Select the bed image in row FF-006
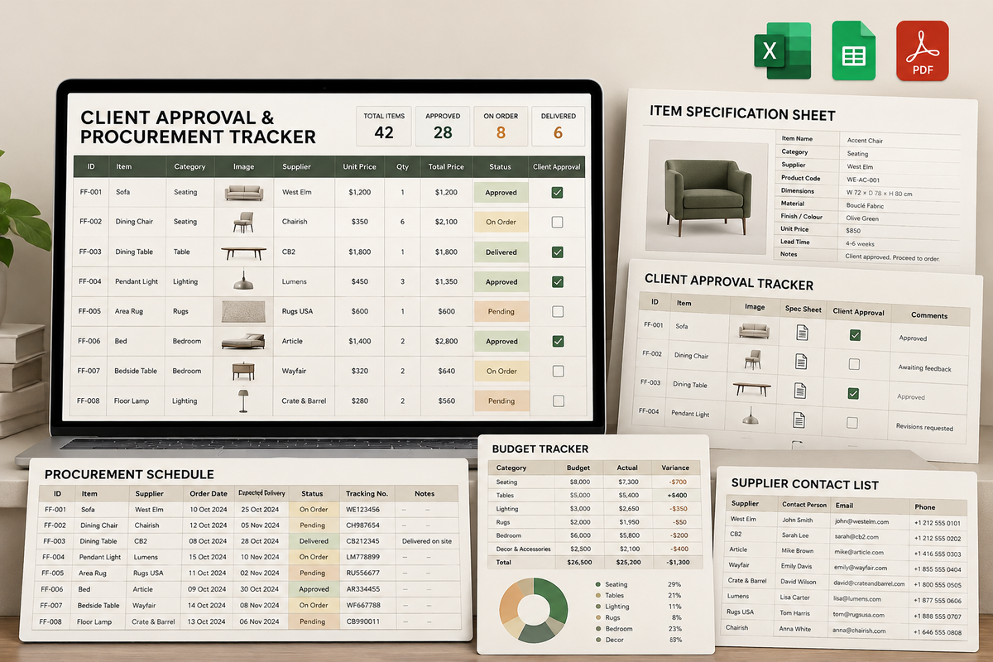The width and height of the screenshot is (993, 662). [x=243, y=341]
